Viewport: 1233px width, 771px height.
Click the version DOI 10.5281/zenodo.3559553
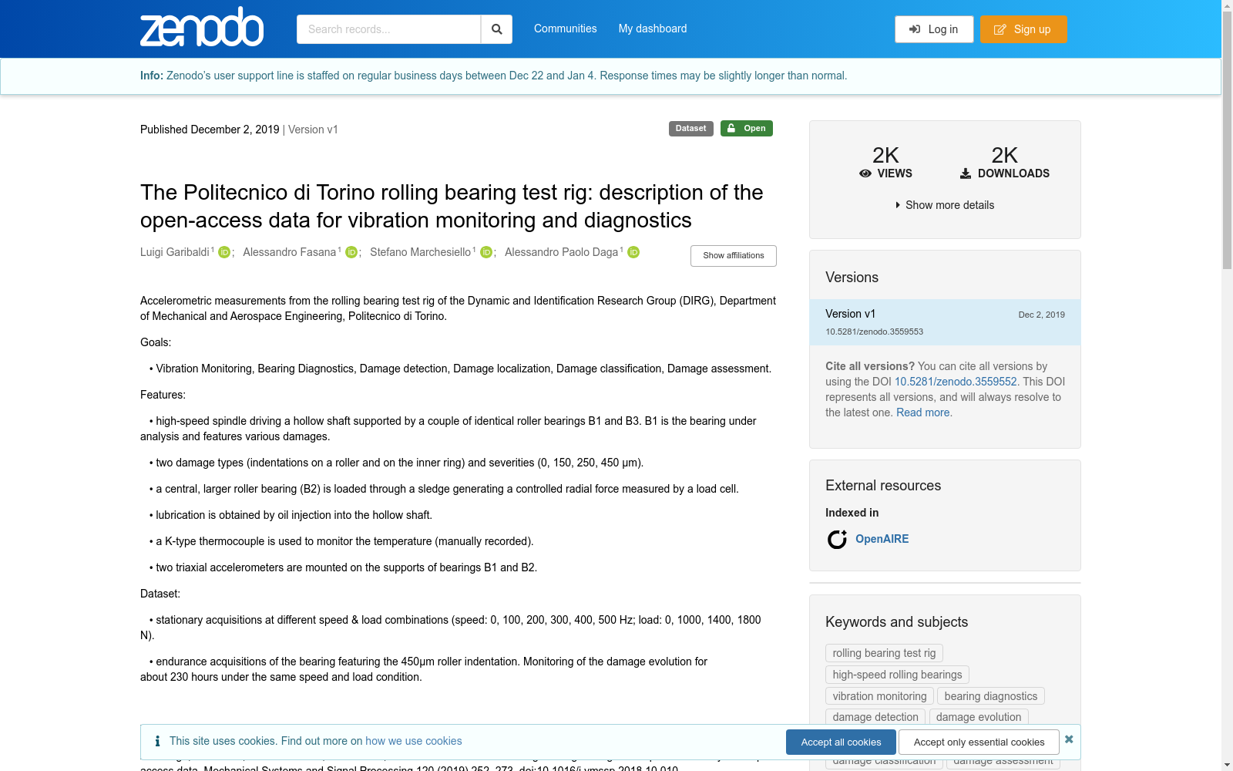pos(874,332)
